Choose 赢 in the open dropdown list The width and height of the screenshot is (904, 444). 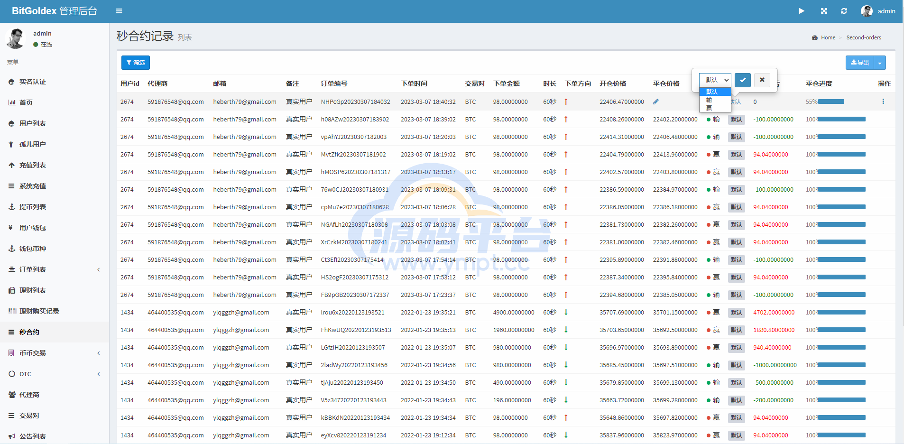tap(715, 108)
